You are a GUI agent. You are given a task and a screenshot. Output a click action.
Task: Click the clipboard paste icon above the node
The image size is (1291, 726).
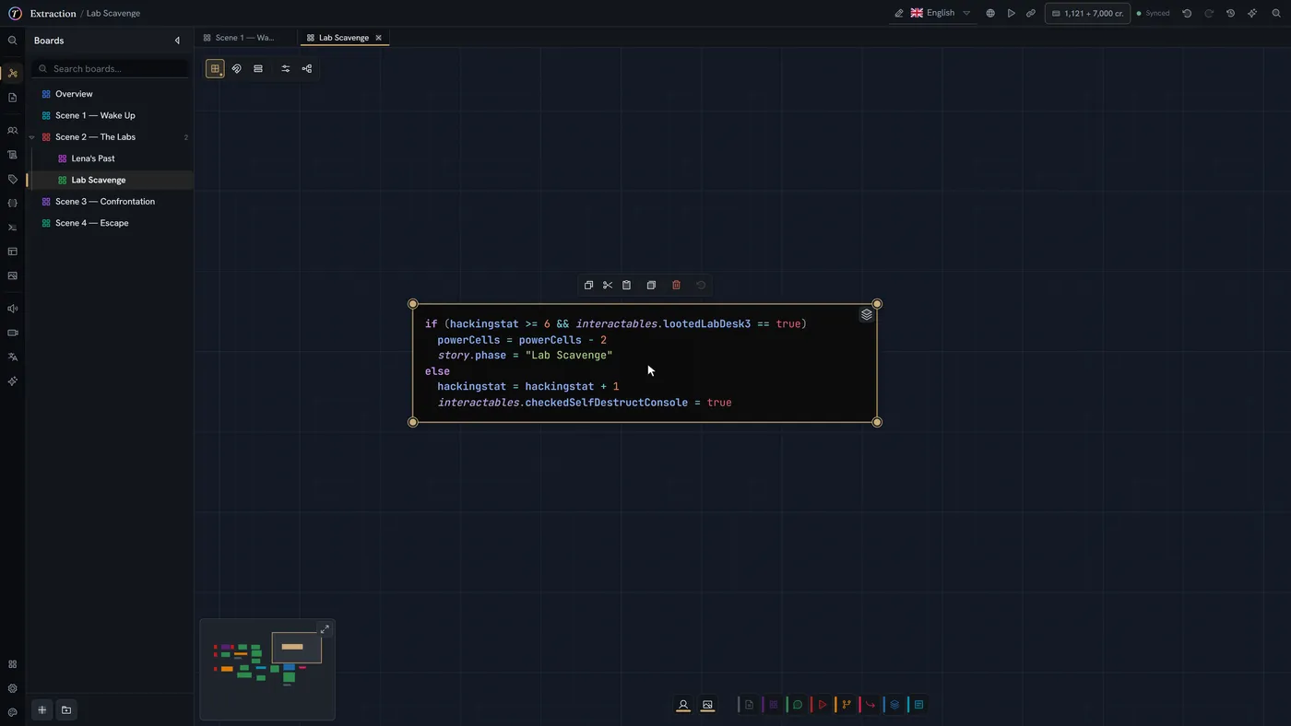(627, 286)
